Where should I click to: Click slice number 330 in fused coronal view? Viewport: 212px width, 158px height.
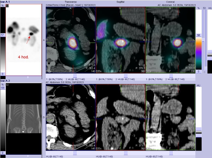[192, 71]
